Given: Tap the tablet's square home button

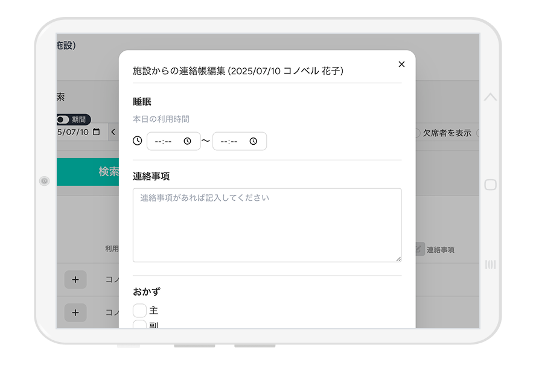Looking at the screenshot, I should coord(491,185).
